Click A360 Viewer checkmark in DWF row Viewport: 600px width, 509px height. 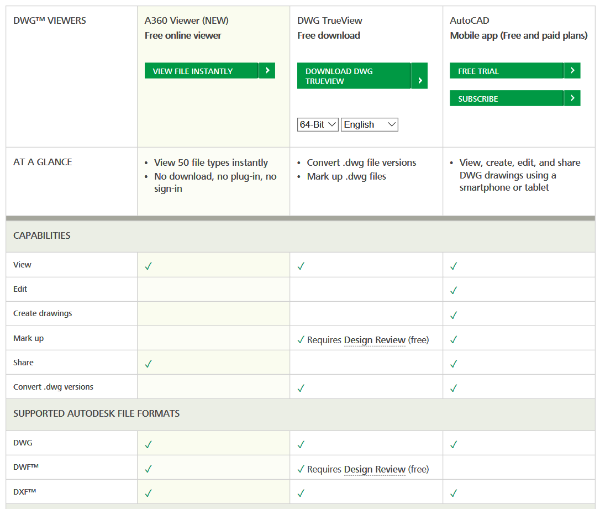pyautogui.click(x=149, y=469)
